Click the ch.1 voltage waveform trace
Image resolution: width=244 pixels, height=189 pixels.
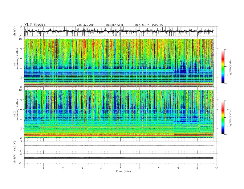(119, 31)
